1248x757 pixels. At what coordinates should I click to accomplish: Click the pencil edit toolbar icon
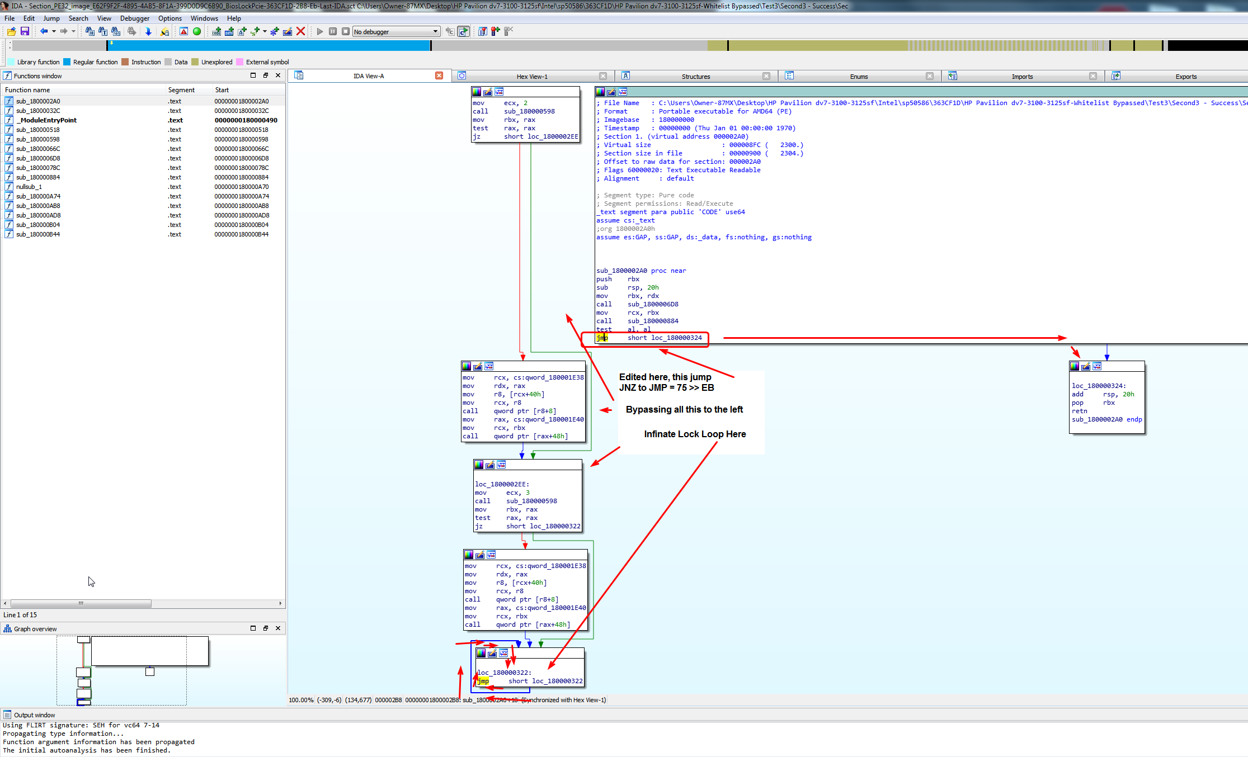tap(288, 31)
